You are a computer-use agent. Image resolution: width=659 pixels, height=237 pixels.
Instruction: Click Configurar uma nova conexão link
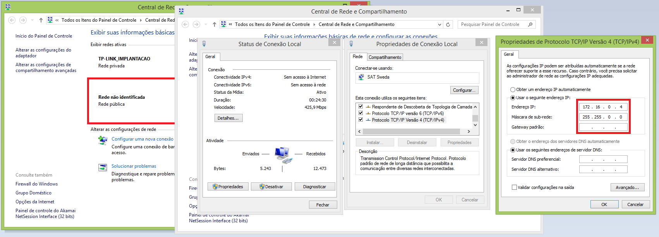(142, 139)
